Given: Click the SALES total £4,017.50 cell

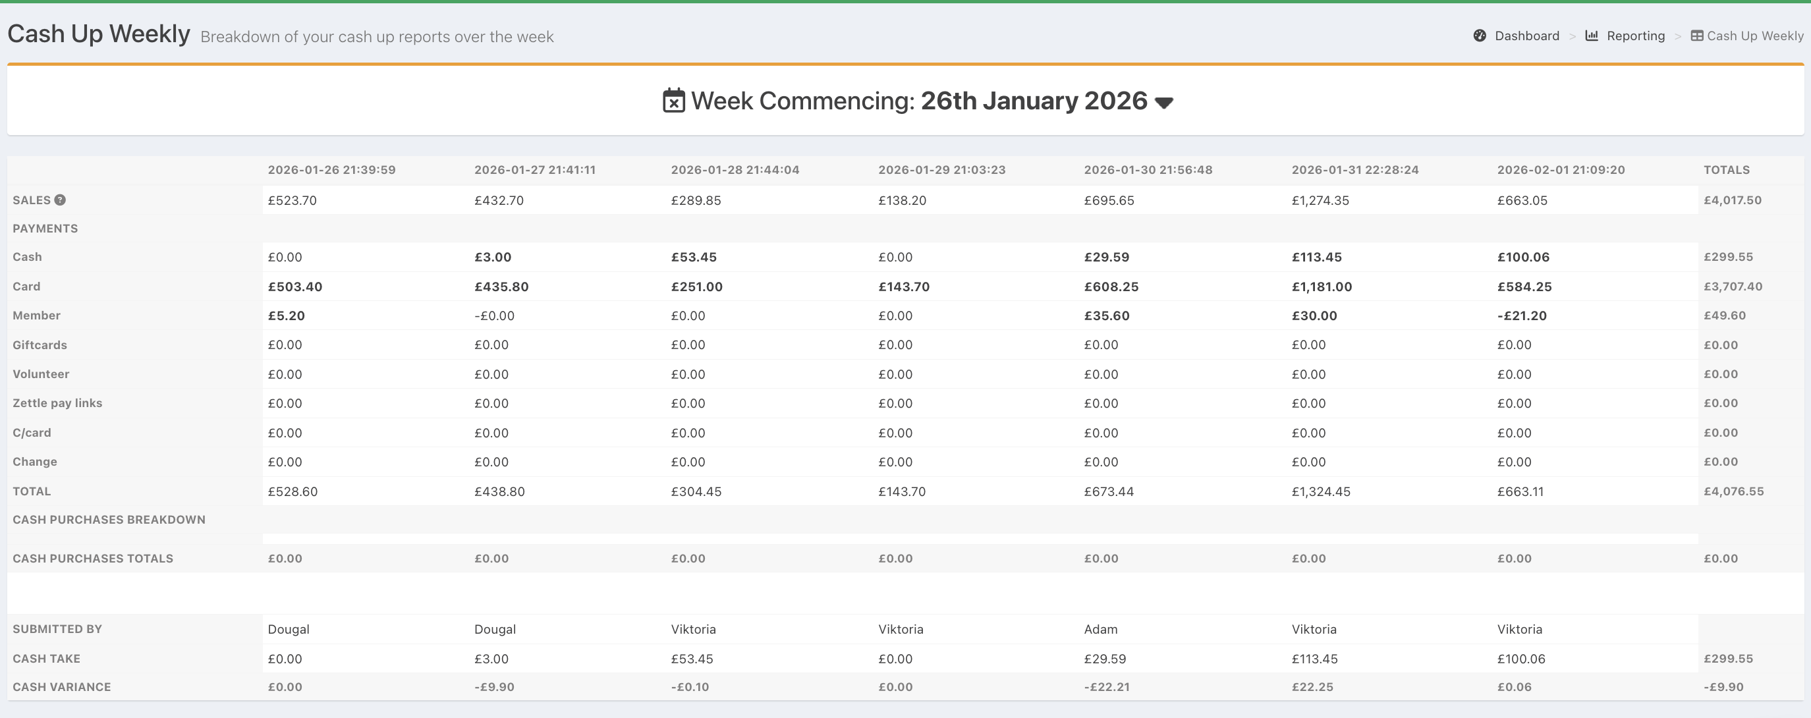Looking at the screenshot, I should [x=1732, y=200].
